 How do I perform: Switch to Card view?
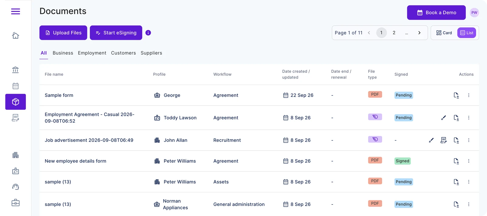coord(444,33)
